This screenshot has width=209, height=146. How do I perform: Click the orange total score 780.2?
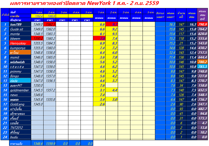click(202, 62)
